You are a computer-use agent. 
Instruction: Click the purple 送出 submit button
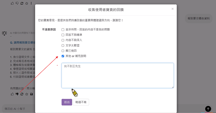coord(67,102)
